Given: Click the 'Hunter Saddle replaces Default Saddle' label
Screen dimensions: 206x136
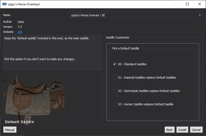Looking at the screenshot, I should [x=149, y=104].
